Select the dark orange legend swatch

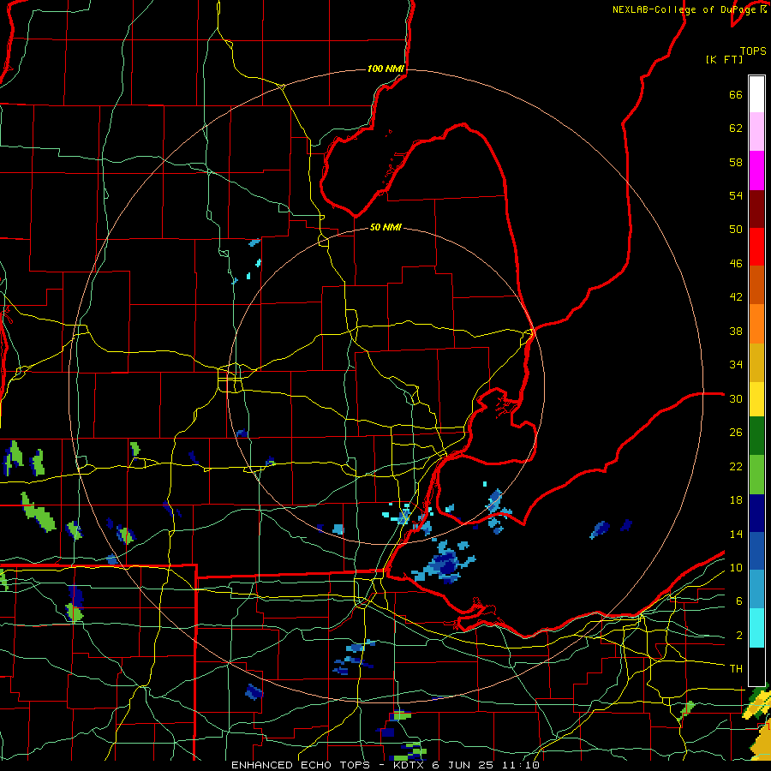click(756, 284)
